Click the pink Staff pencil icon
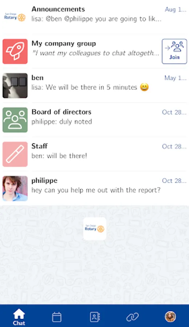Viewport: 189px width, 327px height. (15, 154)
